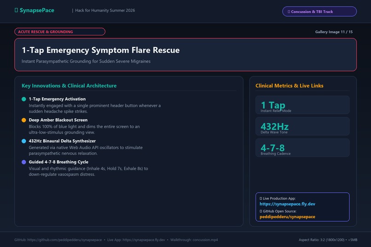Screen dimensions: 371x247
Task: Click the "Key Innovations & Clinical Architecture" heading
Action: [69, 86]
